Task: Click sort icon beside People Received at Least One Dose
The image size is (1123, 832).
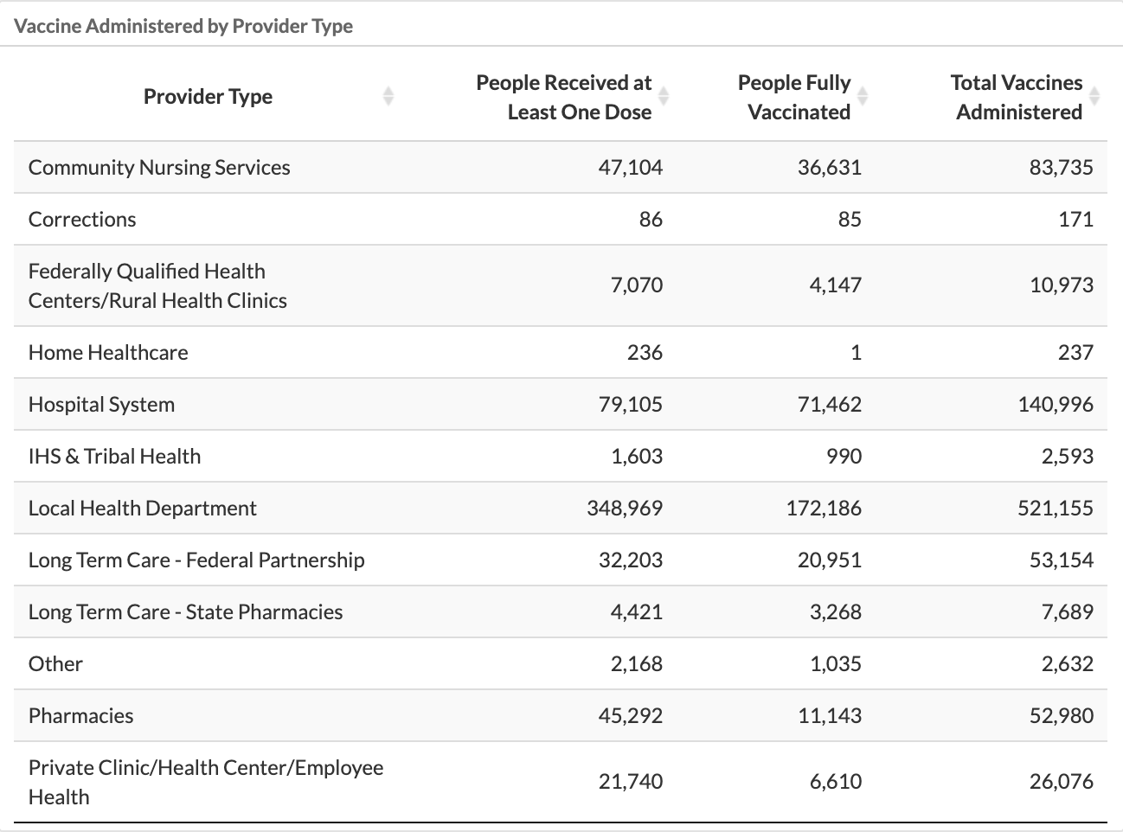Action: pyautogui.click(x=664, y=96)
